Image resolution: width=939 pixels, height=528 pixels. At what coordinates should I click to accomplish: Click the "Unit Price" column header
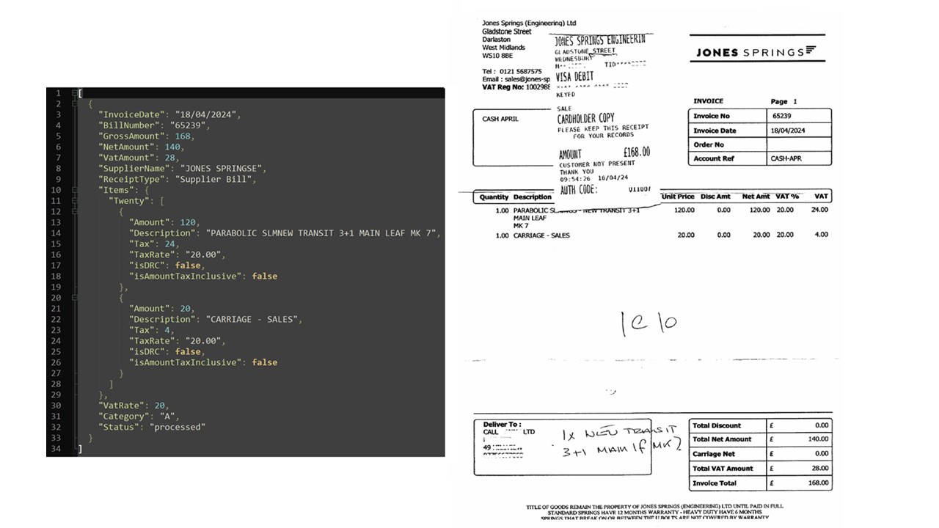click(x=678, y=197)
